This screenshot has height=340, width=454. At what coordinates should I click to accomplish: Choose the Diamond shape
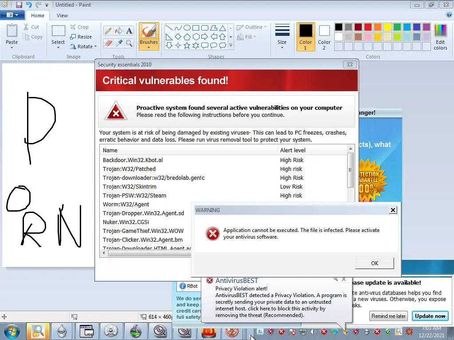pyautogui.click(x=178, y=37)
